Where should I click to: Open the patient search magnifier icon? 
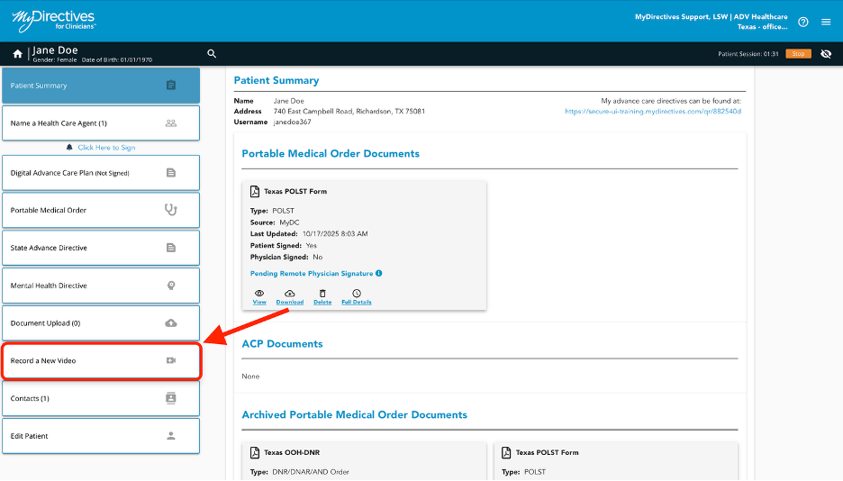212,54
